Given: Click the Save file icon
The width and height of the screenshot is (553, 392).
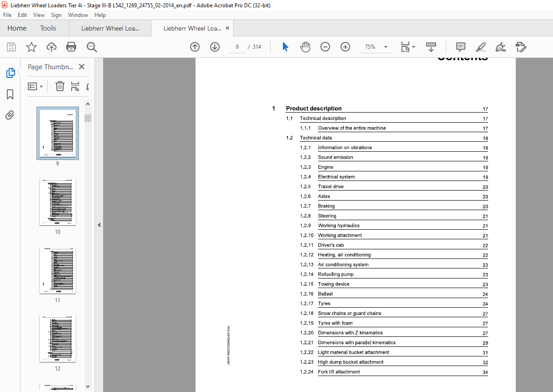Looking at the screenshot, I should (11, 47).
